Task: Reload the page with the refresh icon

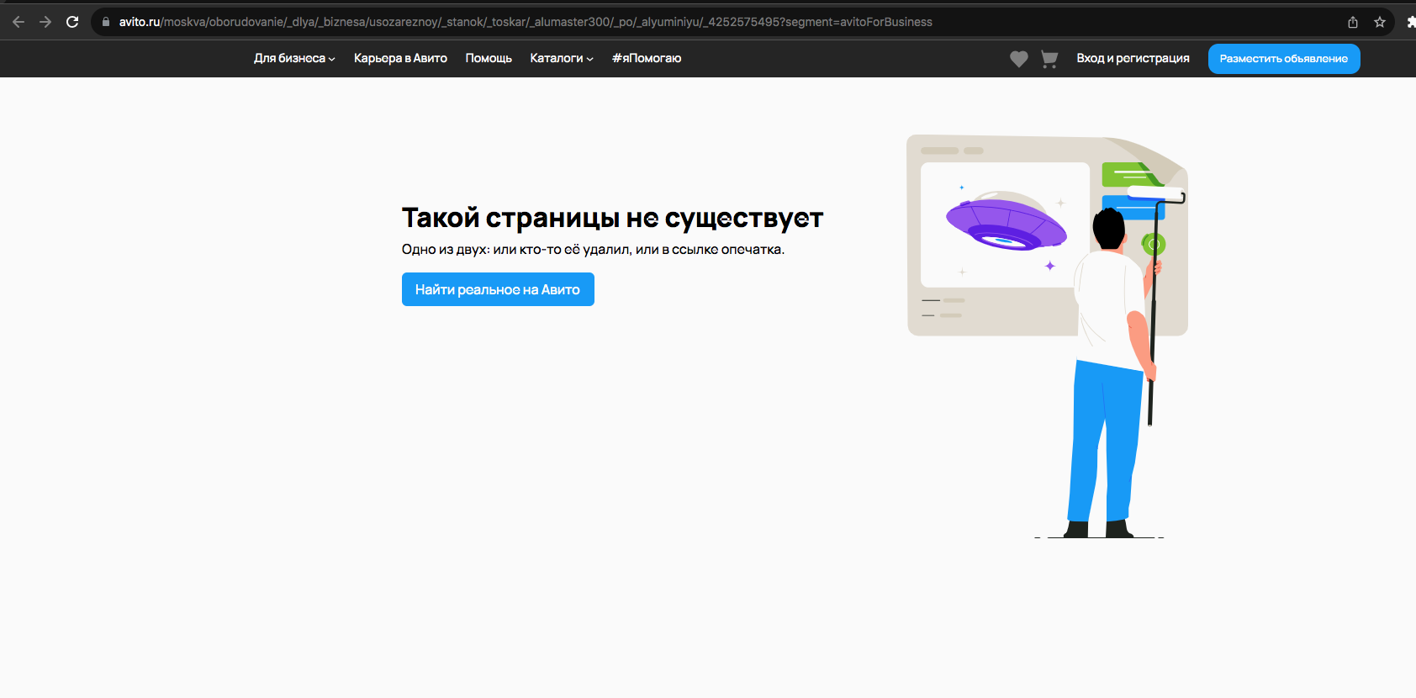Action: coord(72,22)
